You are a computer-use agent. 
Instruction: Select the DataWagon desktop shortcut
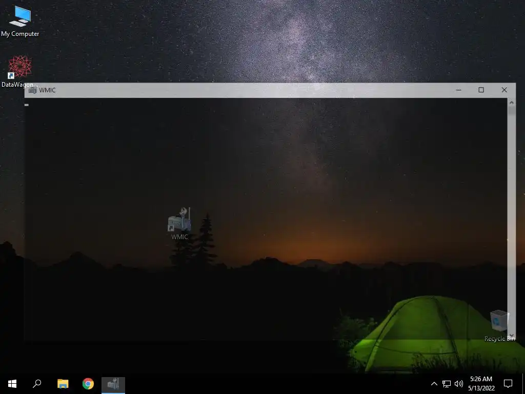click(19, 71)
